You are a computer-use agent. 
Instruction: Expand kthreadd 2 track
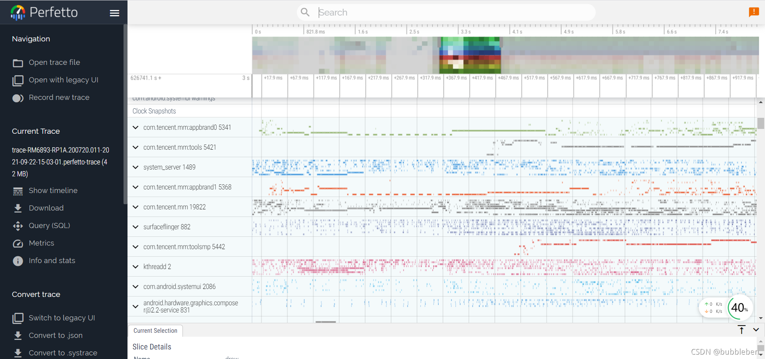pyautogui.click(x=135, y=267)
